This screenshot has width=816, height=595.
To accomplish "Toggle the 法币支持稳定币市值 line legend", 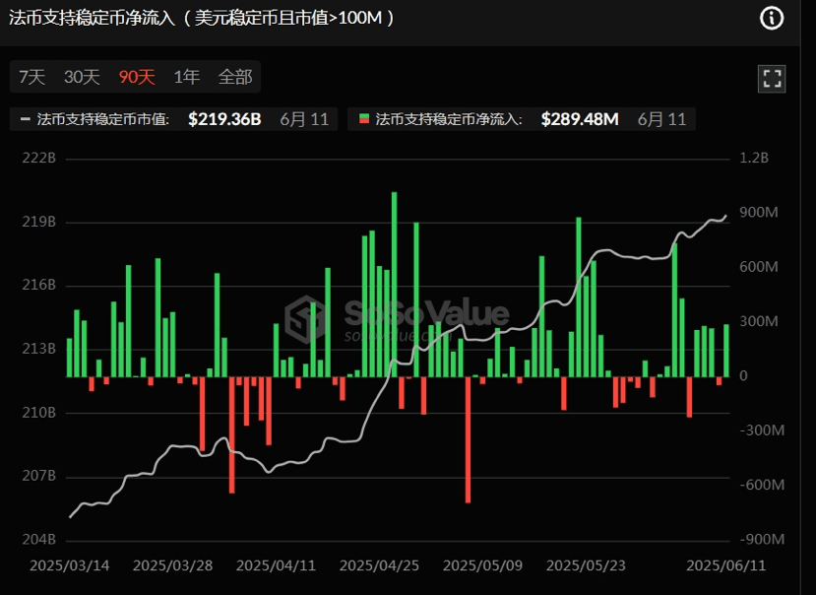I will (x=174, y=119).
